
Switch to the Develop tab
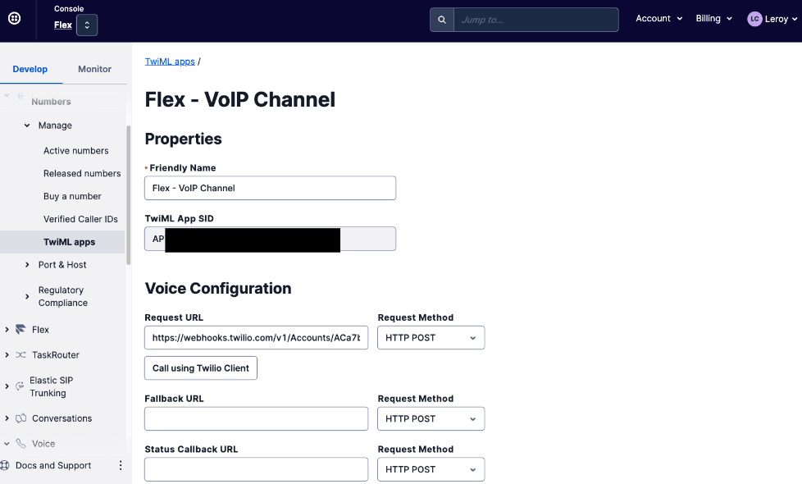pos(30,69)
